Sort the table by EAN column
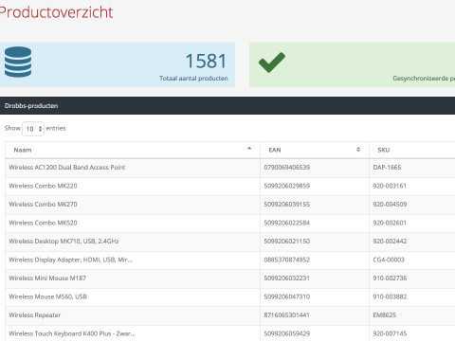 tap(315, 150)
